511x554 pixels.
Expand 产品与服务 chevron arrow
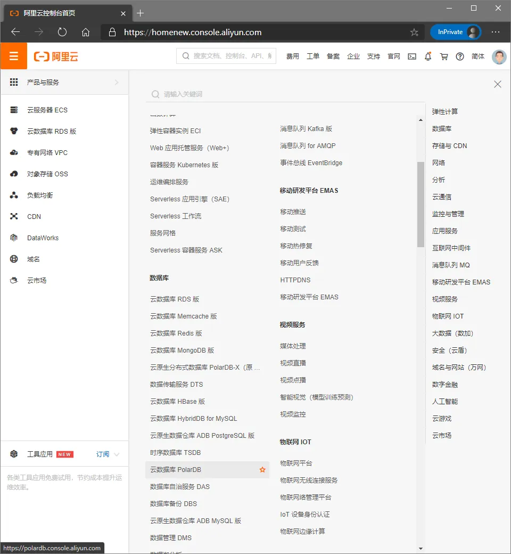pyautogui.click(x=117, y=83)
